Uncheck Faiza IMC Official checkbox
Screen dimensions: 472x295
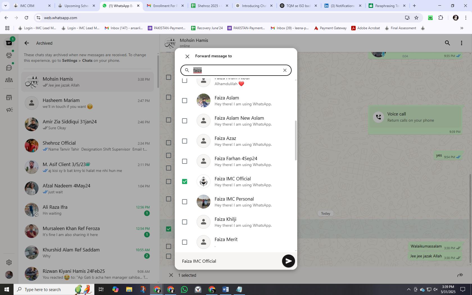click(185, 181)
